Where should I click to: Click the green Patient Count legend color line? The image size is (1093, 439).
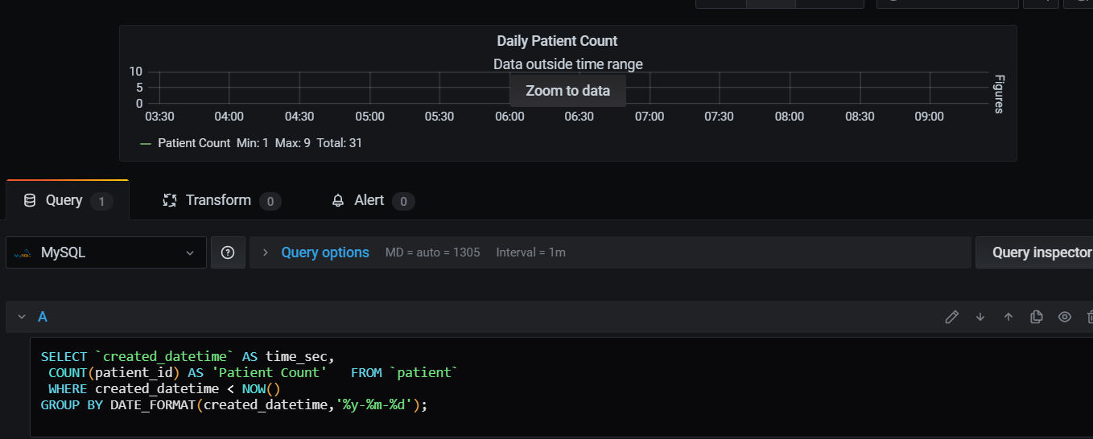click(146, 143)
